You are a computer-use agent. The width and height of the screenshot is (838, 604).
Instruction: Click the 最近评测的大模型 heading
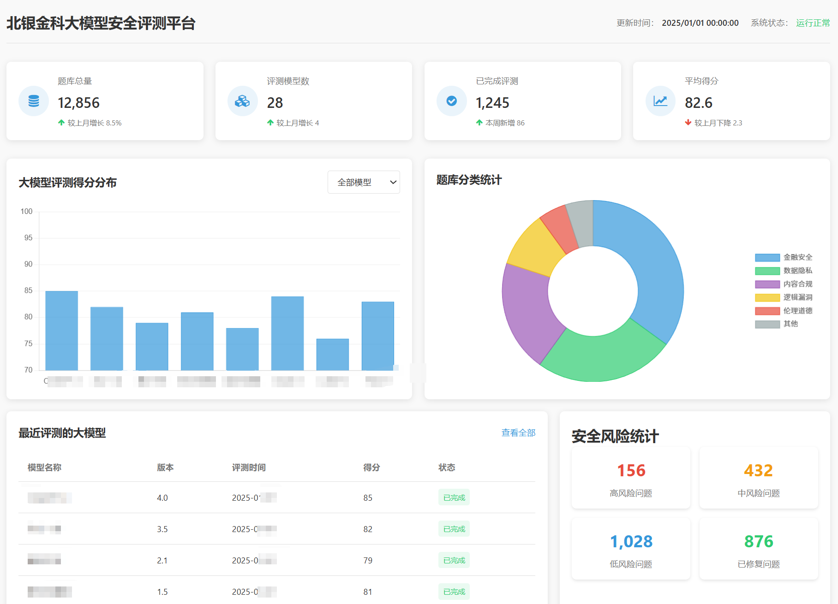(62, 433)
